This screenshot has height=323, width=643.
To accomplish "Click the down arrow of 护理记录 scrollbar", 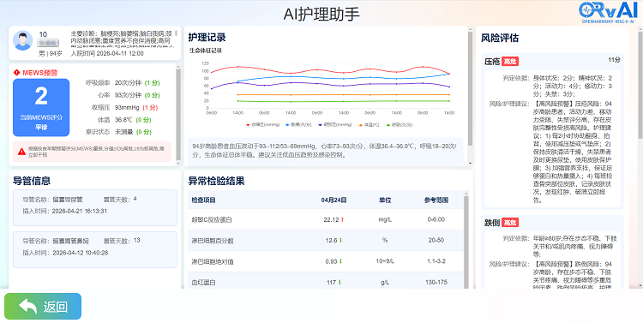I will point(470,163).
